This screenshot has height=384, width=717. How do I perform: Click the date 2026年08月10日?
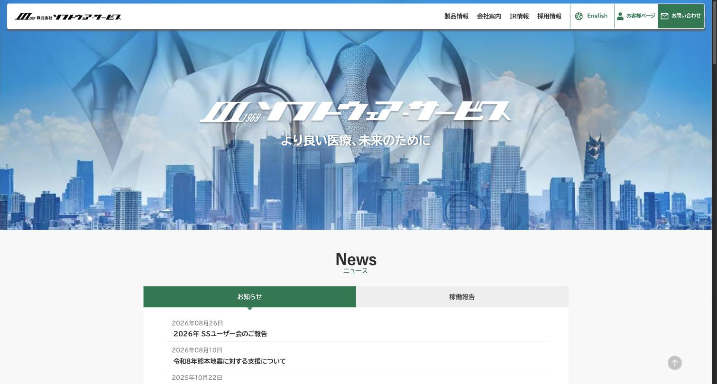click(x=197, y=350)
